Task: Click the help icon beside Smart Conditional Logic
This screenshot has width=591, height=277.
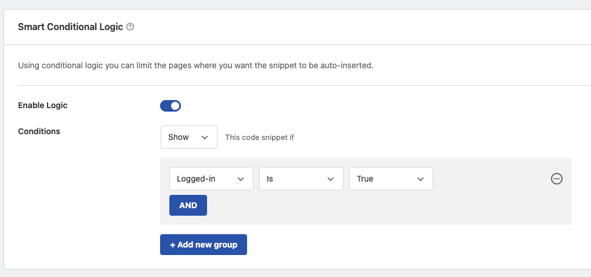Action: 130,27
